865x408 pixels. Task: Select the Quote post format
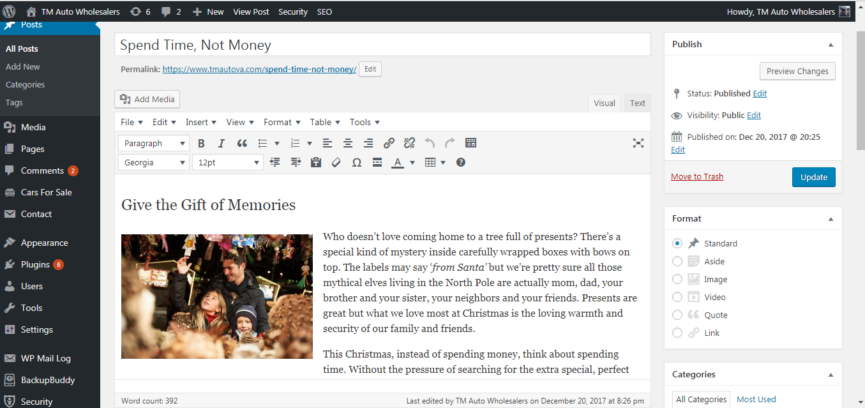point(677,315)
